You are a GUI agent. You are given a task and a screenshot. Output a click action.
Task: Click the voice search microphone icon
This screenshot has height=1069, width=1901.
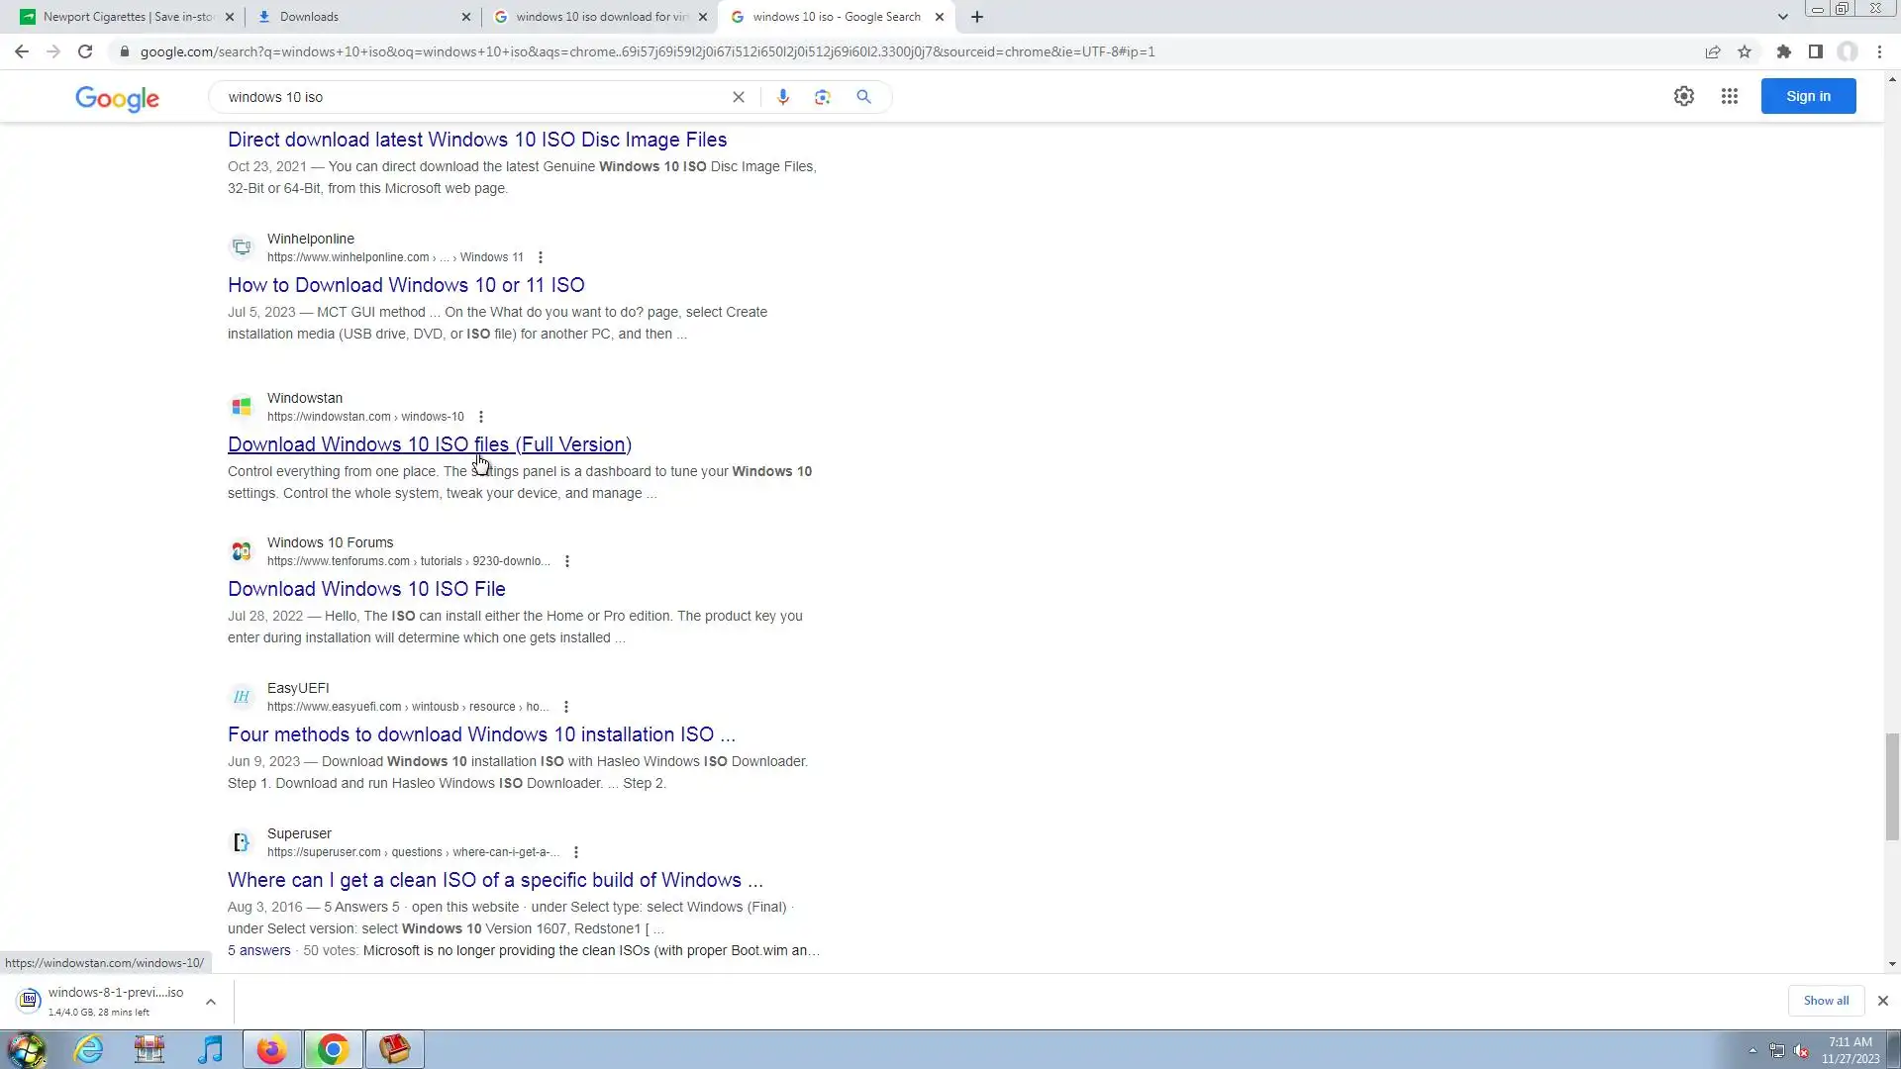[x=782, y=97]
